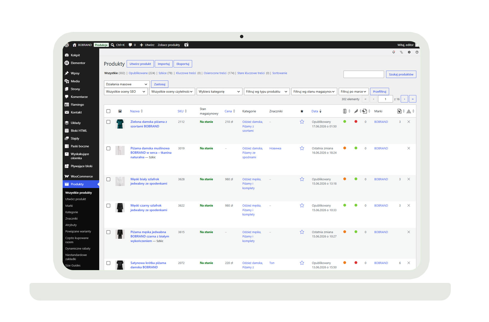The width and height of the screenshot is (489, 322).
Task: Check the Piżama męska jedwabna row checkbox
Action: coord(108,232)
